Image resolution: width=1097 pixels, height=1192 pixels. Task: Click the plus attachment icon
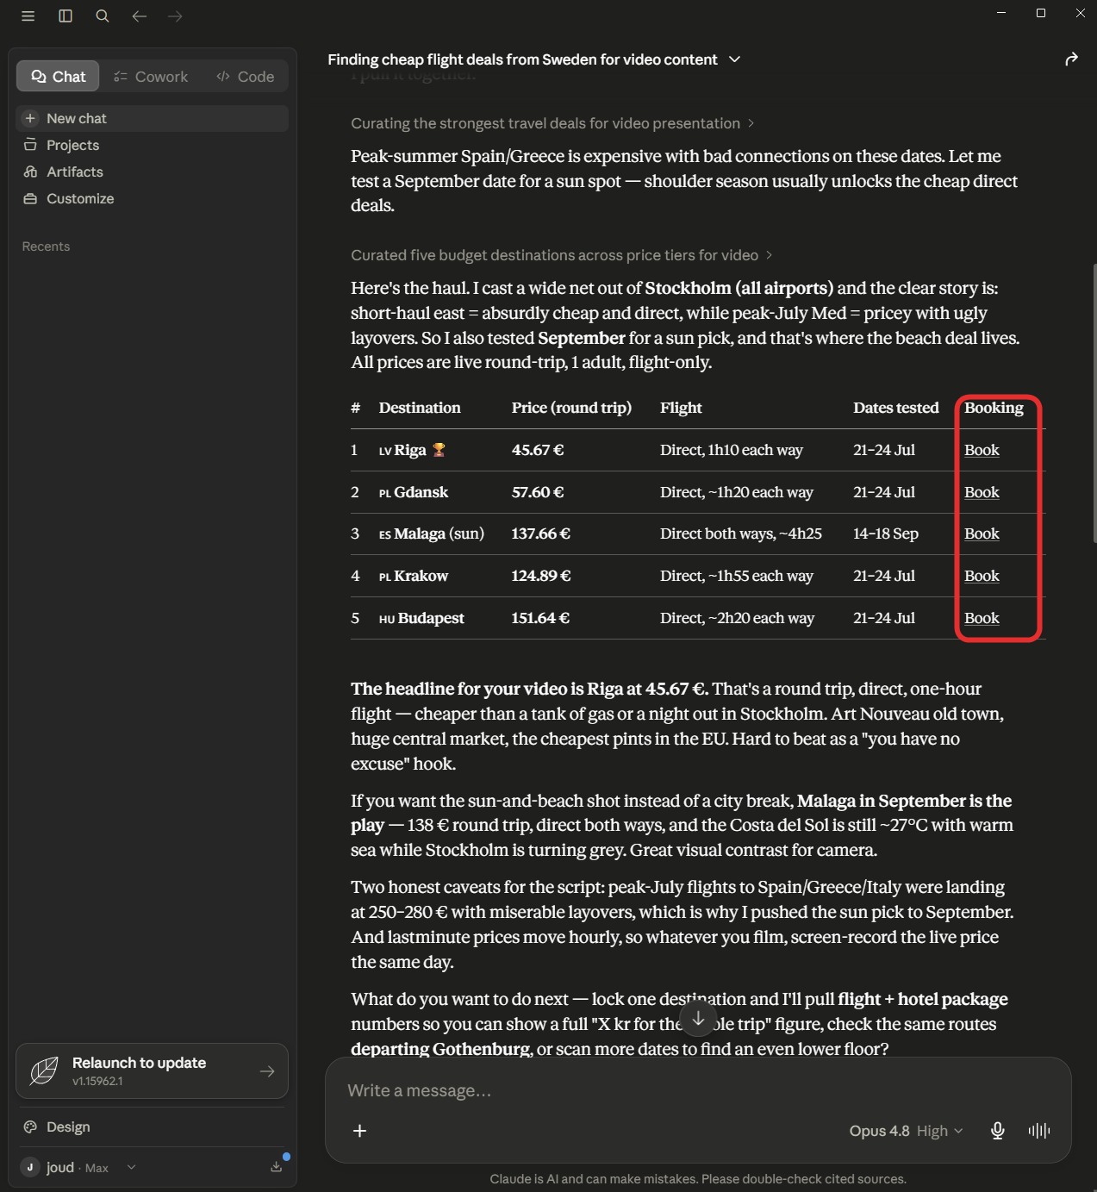tap(360, 1131)
